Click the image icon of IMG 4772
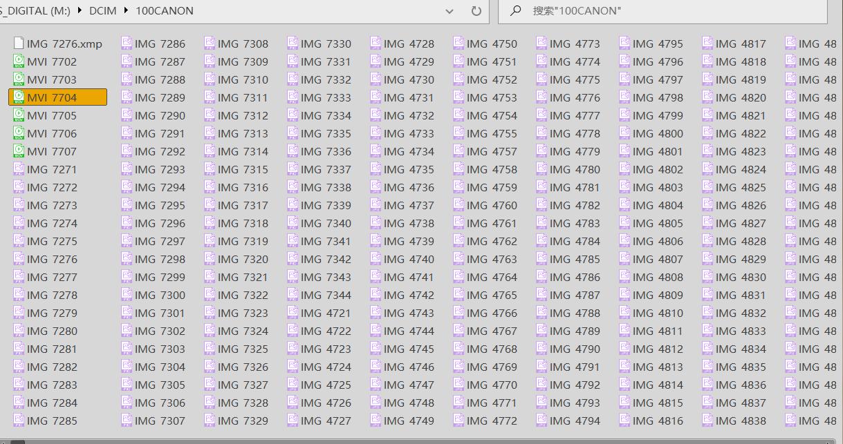This screenshot has width=843, height=444. click(x=458, y=421)
